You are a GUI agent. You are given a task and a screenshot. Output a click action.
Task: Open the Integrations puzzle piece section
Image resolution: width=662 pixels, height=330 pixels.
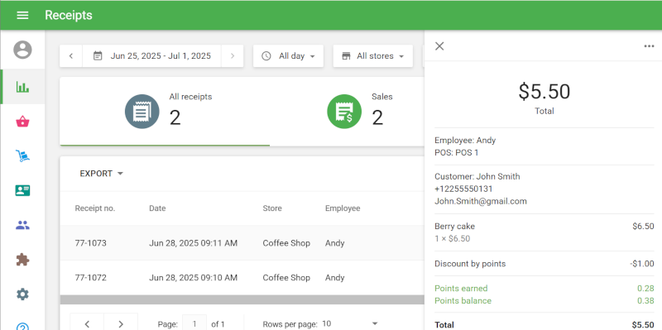click(x=22, y=260)
